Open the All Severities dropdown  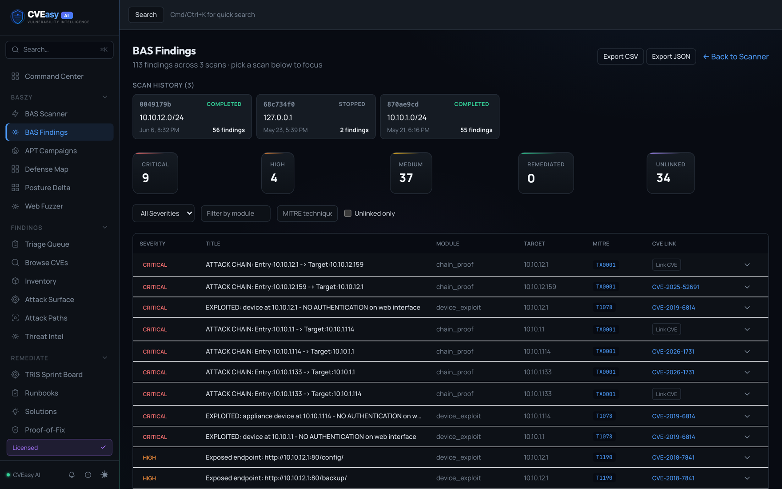pos(164,213)
